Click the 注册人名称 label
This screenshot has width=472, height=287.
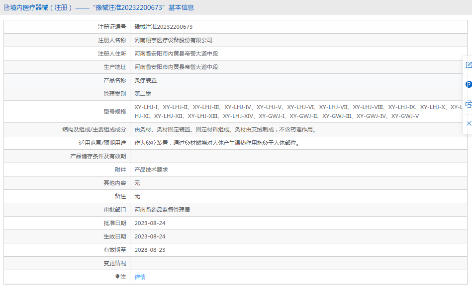tap(112, 40)
